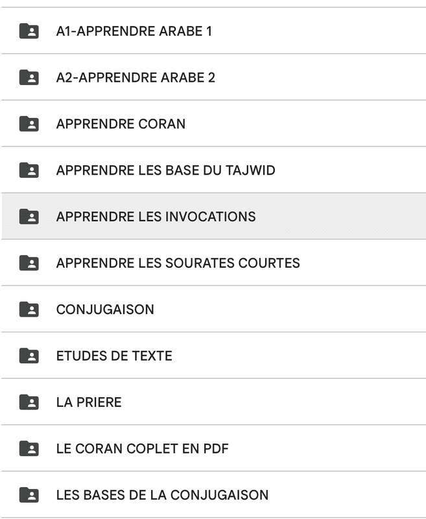Viewport: 426px width, 519px height.
Task: Select the APPRENDRE LES BASE DU TAJWID name
Action: pyautogui.click(x=166, y=170)
